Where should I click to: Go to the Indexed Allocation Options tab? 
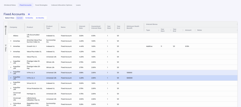(x=62, y=5)
